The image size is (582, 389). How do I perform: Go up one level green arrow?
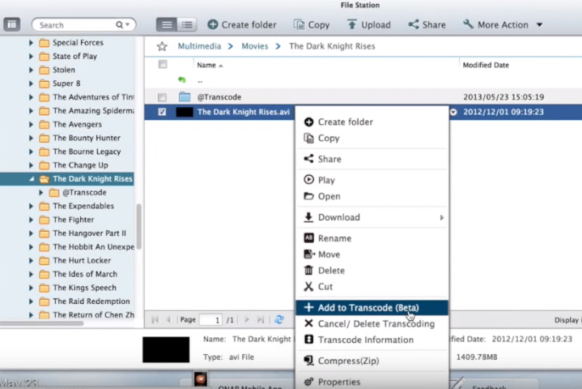(181, 79)
